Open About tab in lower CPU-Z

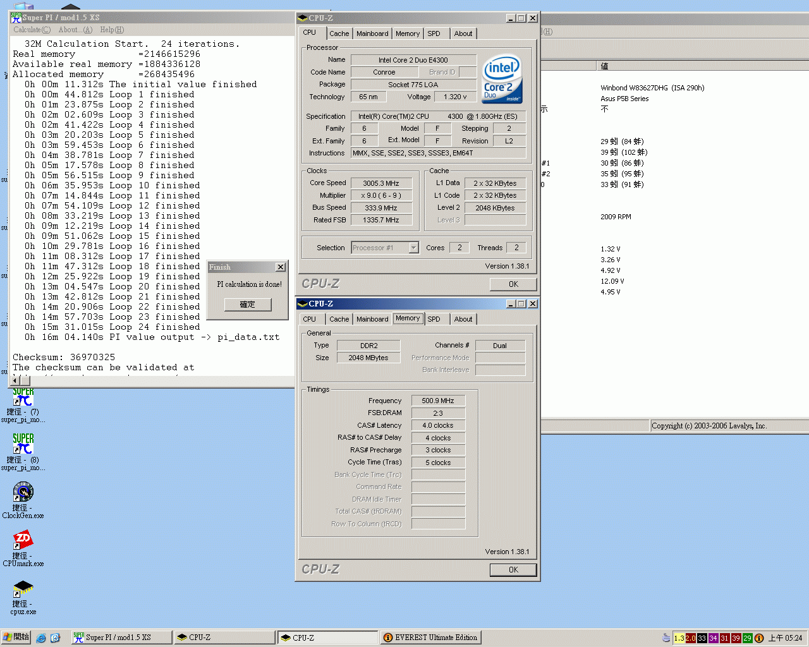(463, 319)
